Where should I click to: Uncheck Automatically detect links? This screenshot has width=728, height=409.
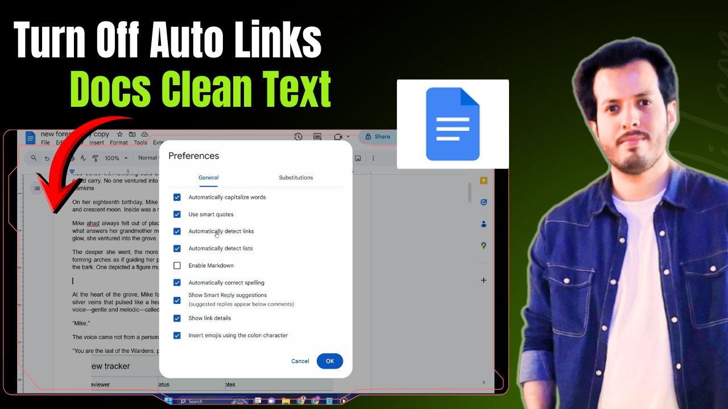pos(177,231)
